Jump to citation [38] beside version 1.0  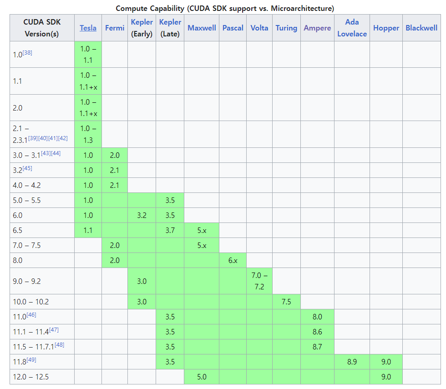point(27,53)
